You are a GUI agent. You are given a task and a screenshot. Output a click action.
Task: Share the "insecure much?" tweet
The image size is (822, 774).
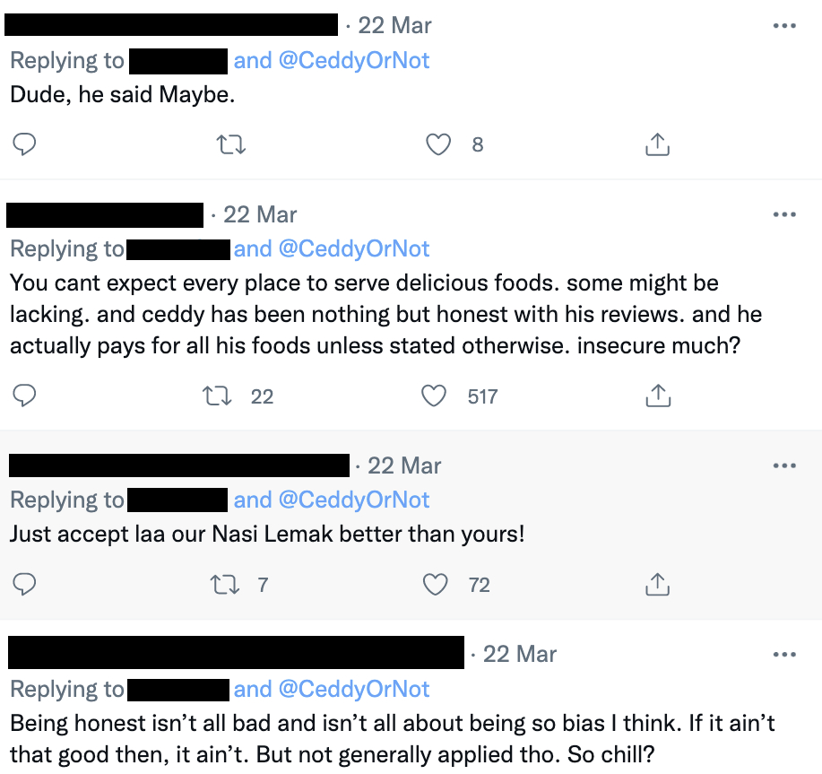coord(657,396)
